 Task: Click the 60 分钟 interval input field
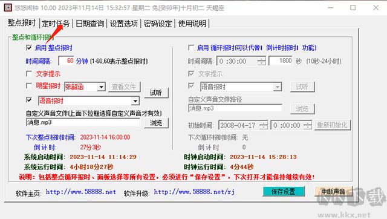click(66, 60)
